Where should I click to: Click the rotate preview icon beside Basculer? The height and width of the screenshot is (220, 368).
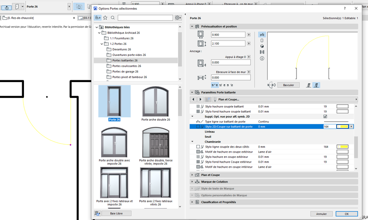(272, 85)
